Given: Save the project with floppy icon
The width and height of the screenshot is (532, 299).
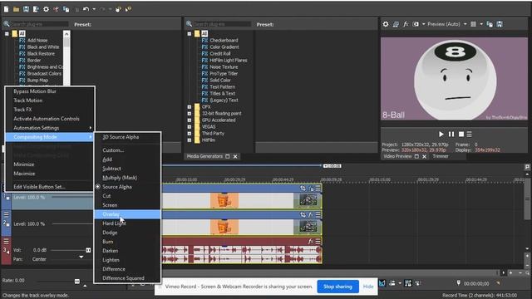Looking at the screenshot, I should 26,9.
